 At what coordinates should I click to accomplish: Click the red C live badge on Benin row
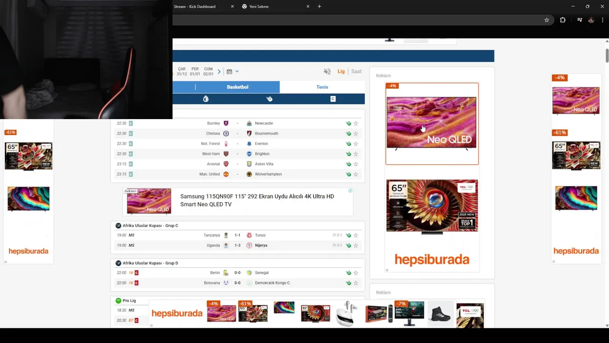point(136,273)
